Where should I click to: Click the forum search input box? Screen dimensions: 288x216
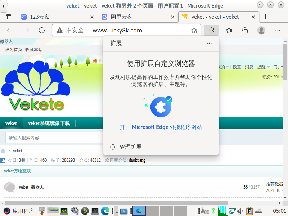click(x=54, y=138)
